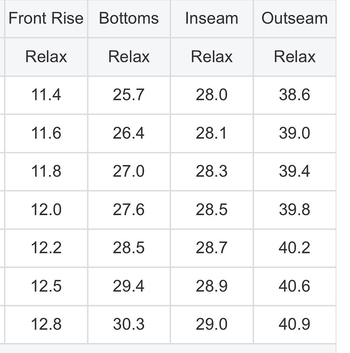Select the Bottoms column header
Viewport: 350px width, 353px height.
[129, 18]
